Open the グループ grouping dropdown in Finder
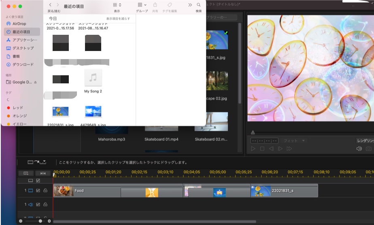The width and height of the screenshot is (374, 225). pos(142,5)
